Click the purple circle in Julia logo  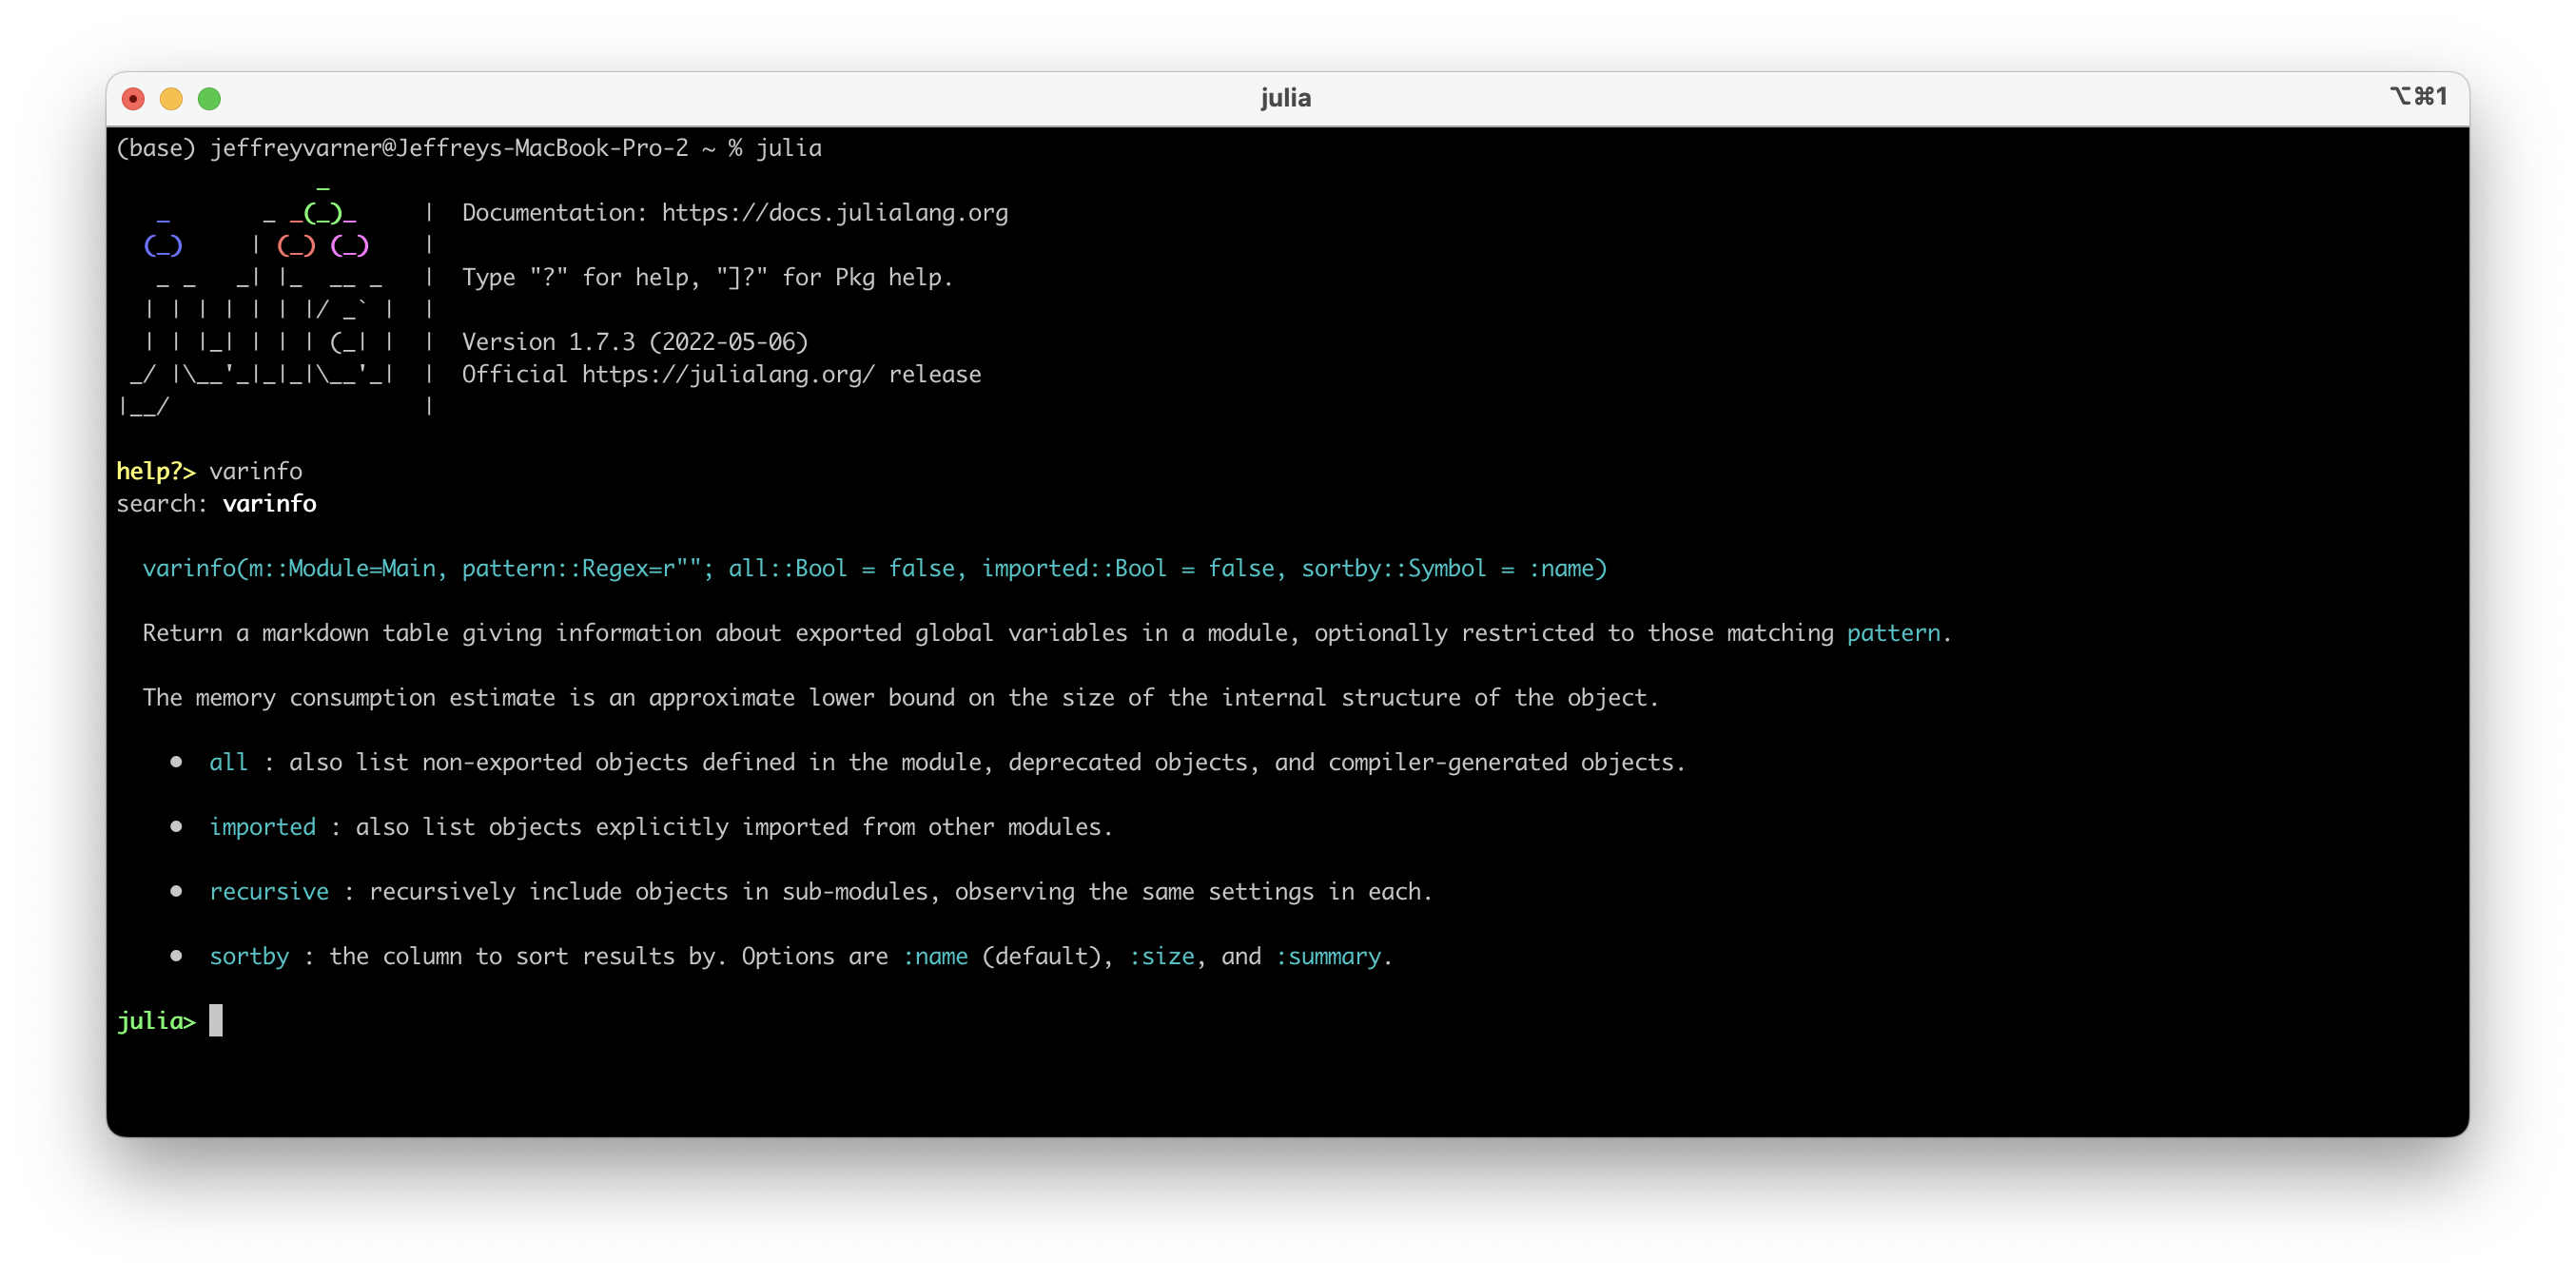tap(349, 245)
